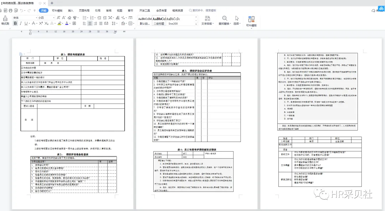This screenshot has width=385, height=211.
Task: Toggle Bold formatting
Action: click(x=15, y=23)
